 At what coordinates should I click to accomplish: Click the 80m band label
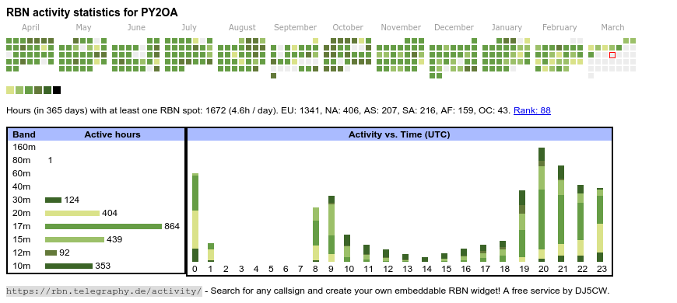[22, 160]
